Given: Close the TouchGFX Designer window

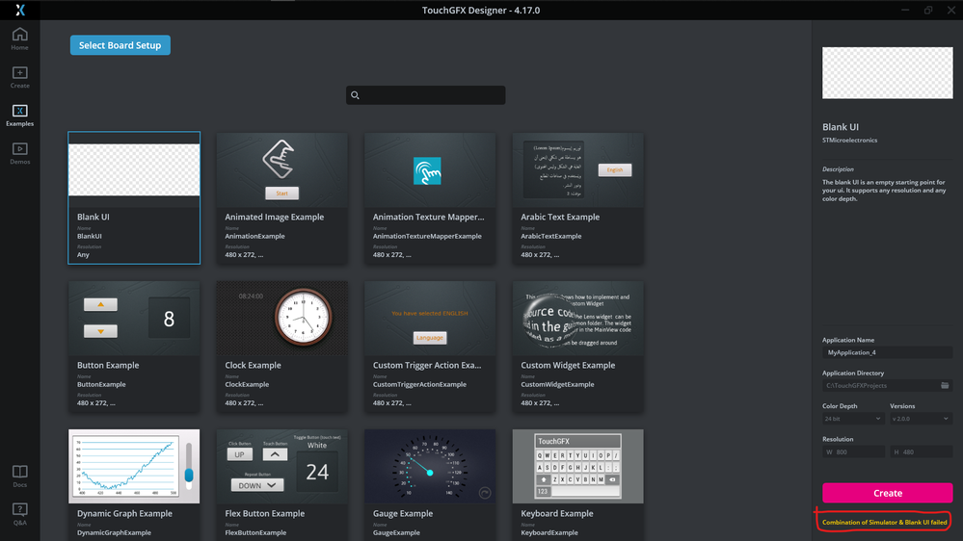Looking at the screenshot, I should point(950,10).
